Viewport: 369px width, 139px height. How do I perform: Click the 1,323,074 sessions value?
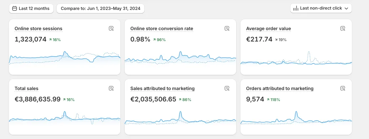pyautogui.click(x=30, y=39)
